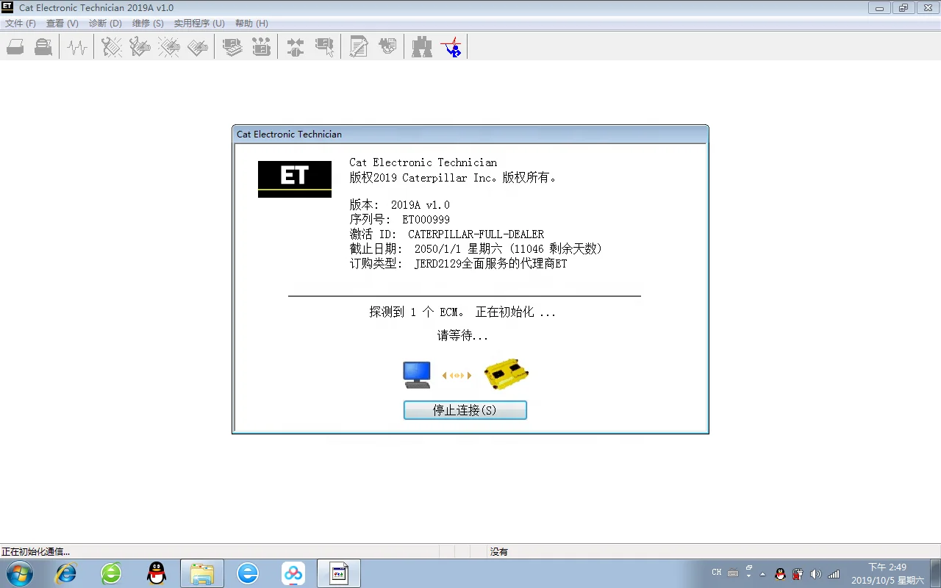The width and height of the screenshot is (941, 588).
Task: Click the 请等待... text in dialog
Action: pyautogui.click(x=462, y=335)
